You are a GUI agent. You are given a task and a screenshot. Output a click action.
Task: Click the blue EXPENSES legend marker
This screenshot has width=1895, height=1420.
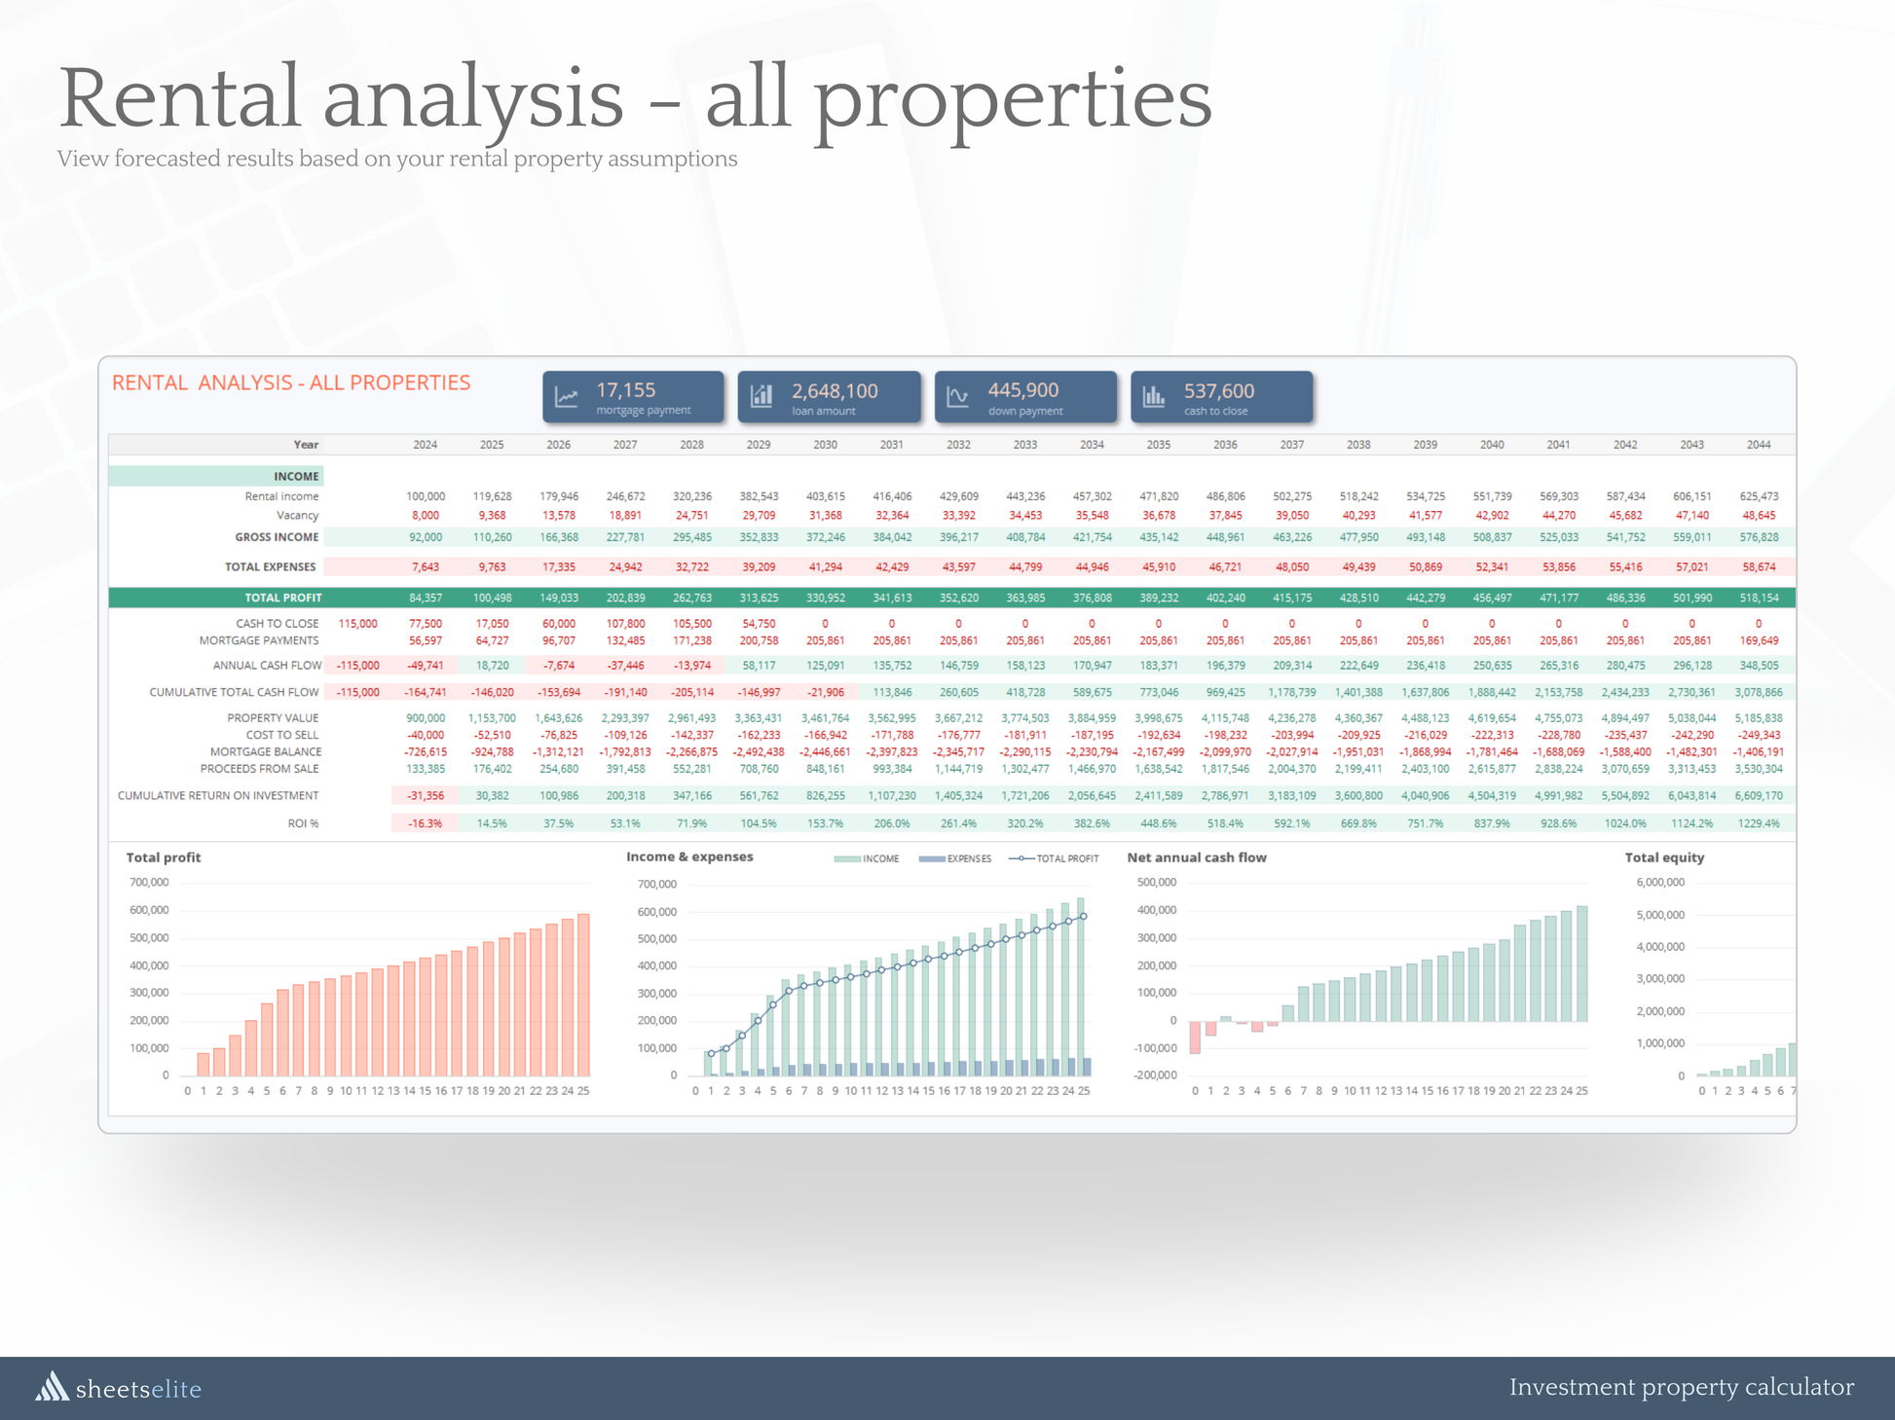pyautogui.click(x=932, y=859)
